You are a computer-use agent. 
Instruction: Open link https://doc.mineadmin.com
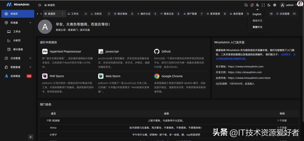(x=245, y=72)
